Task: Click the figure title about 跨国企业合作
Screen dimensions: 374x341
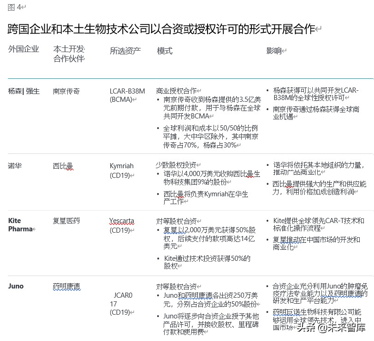Action: point(159,28)
